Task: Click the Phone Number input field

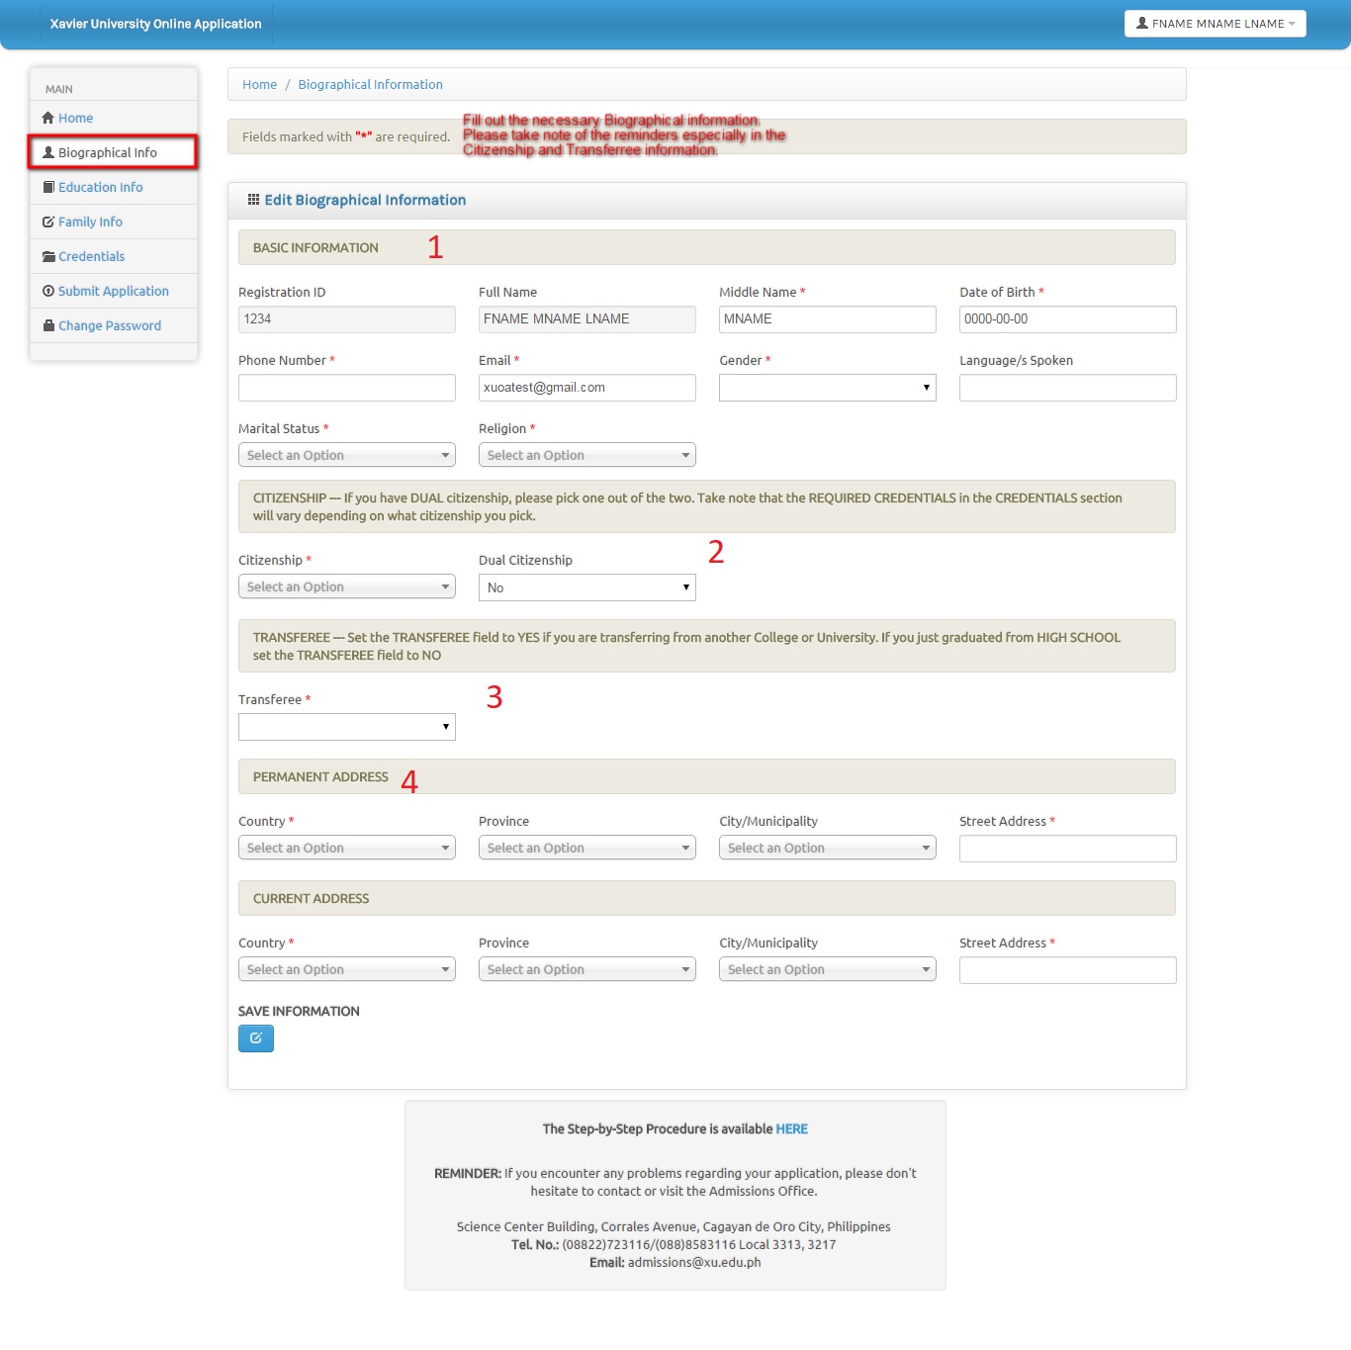Action: point(346,388)
